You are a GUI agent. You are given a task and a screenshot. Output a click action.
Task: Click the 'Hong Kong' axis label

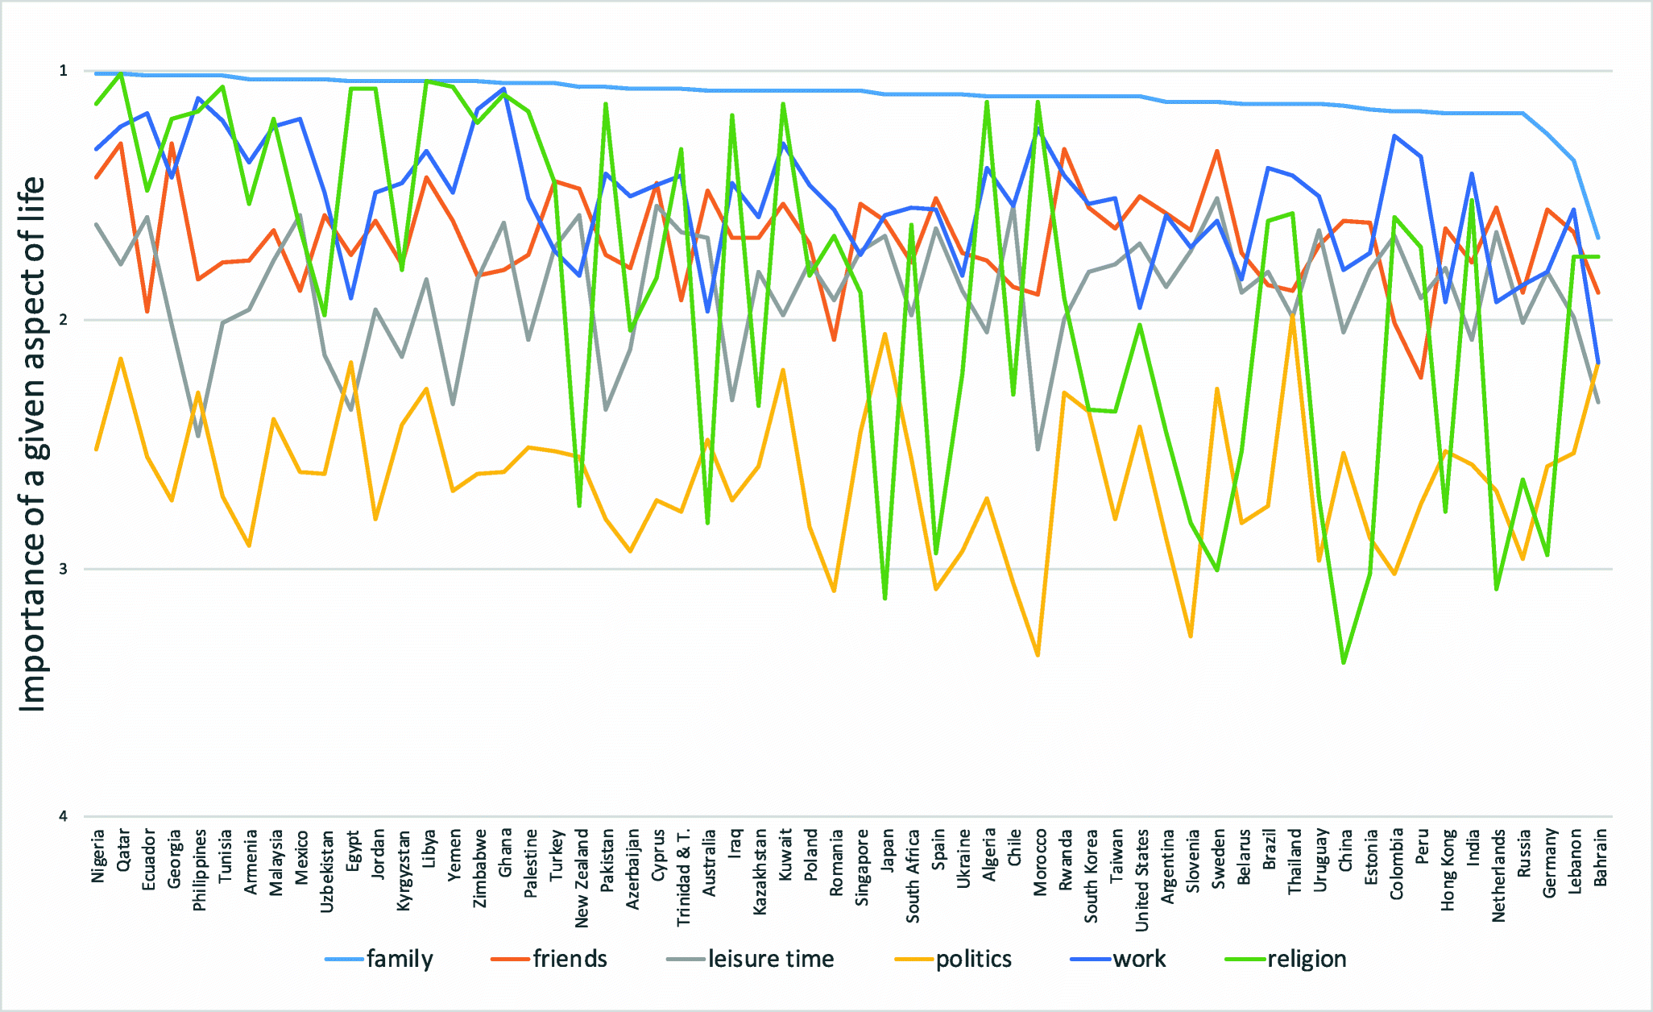(x=1448, y=870)
